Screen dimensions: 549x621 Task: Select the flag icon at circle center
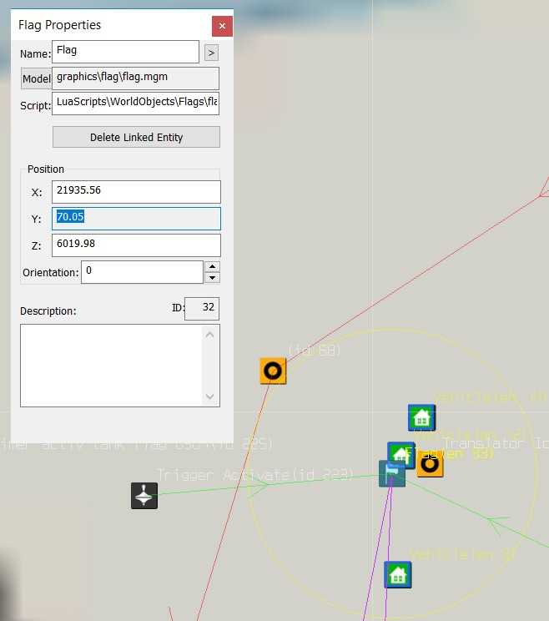pos(390,475)
